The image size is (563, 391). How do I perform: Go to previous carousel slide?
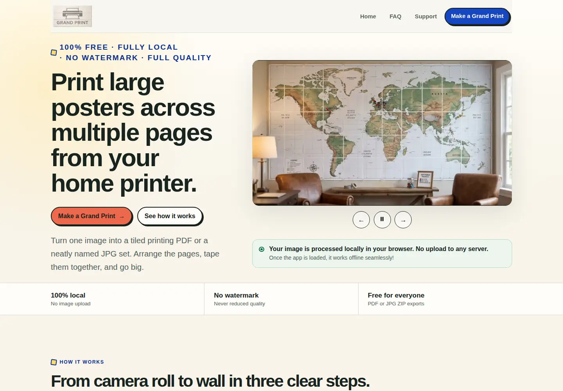(361, 220)
